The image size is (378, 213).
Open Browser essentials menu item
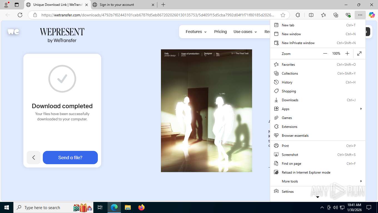coord(318,136)
